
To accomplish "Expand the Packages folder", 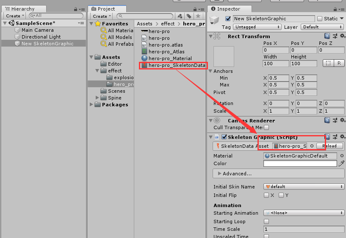I will click(x=91, y=104).
